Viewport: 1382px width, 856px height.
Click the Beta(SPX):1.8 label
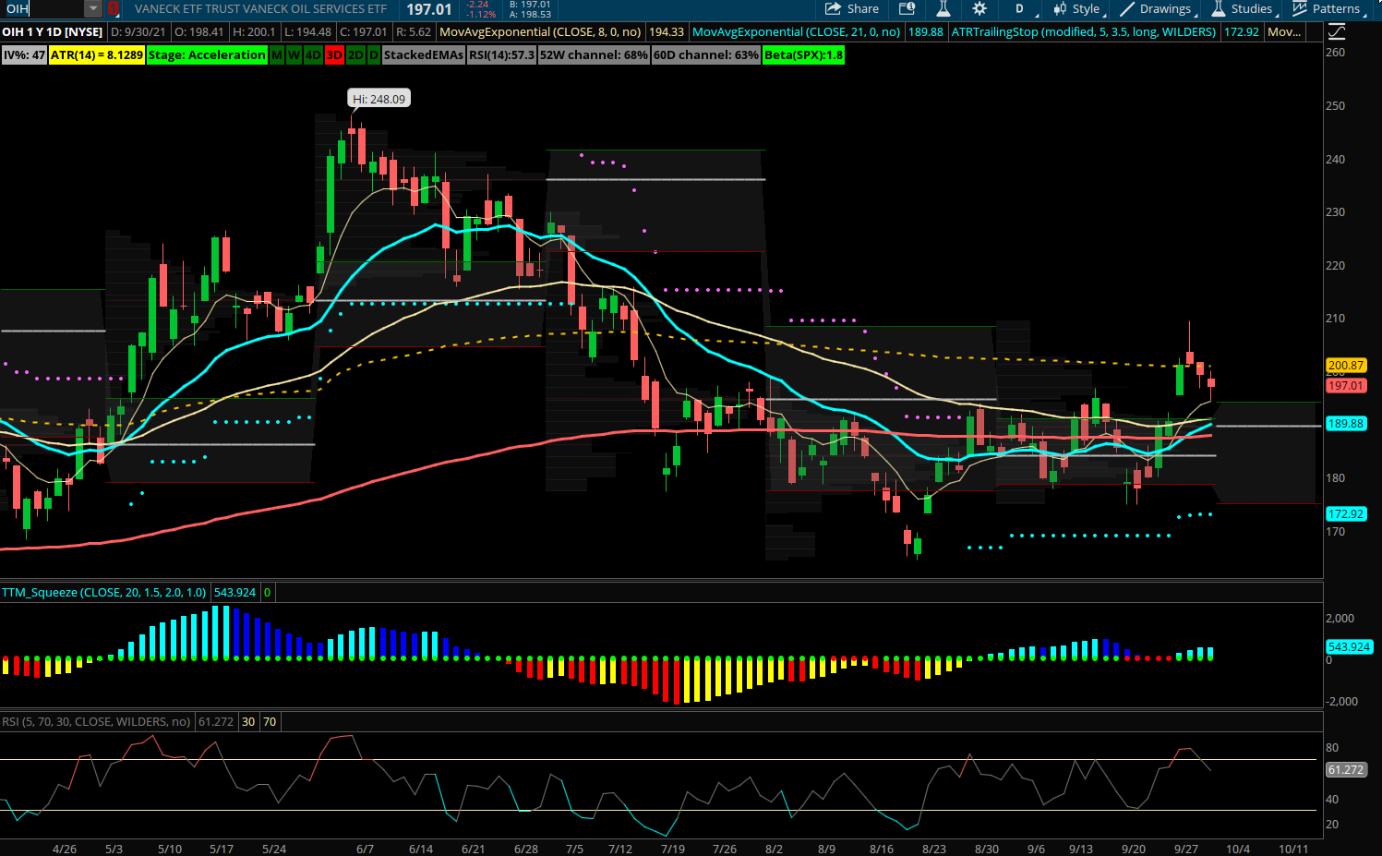[803, 54]
